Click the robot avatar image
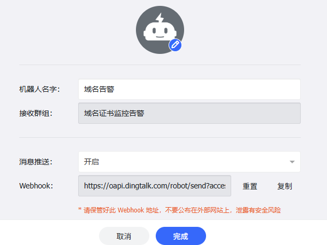The image size is (327, 245). [x=159, y=31]
